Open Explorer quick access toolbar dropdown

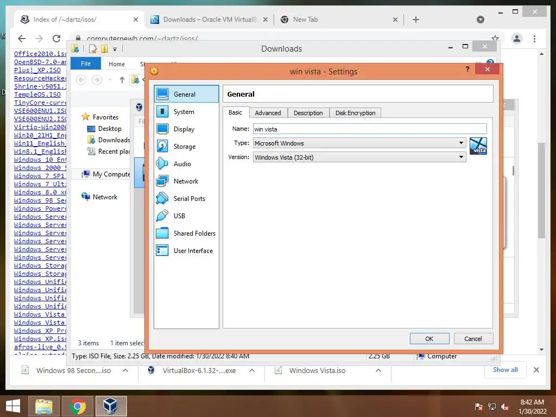115,49
